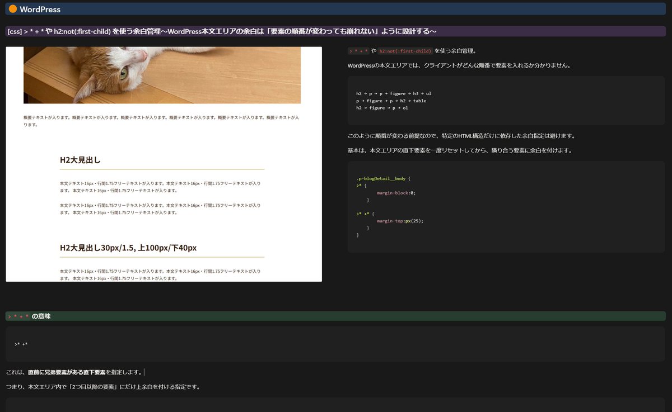
Task: Click code line "h2 → figure → p → ol"
Action: pyautogui.click(x=382, y=107)
